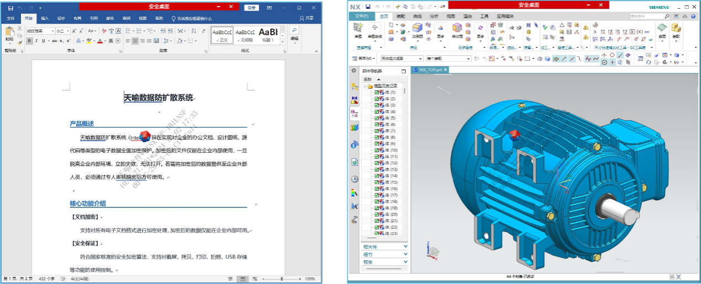
Task: Apply the yellow text highlight color
Action: 89,41
